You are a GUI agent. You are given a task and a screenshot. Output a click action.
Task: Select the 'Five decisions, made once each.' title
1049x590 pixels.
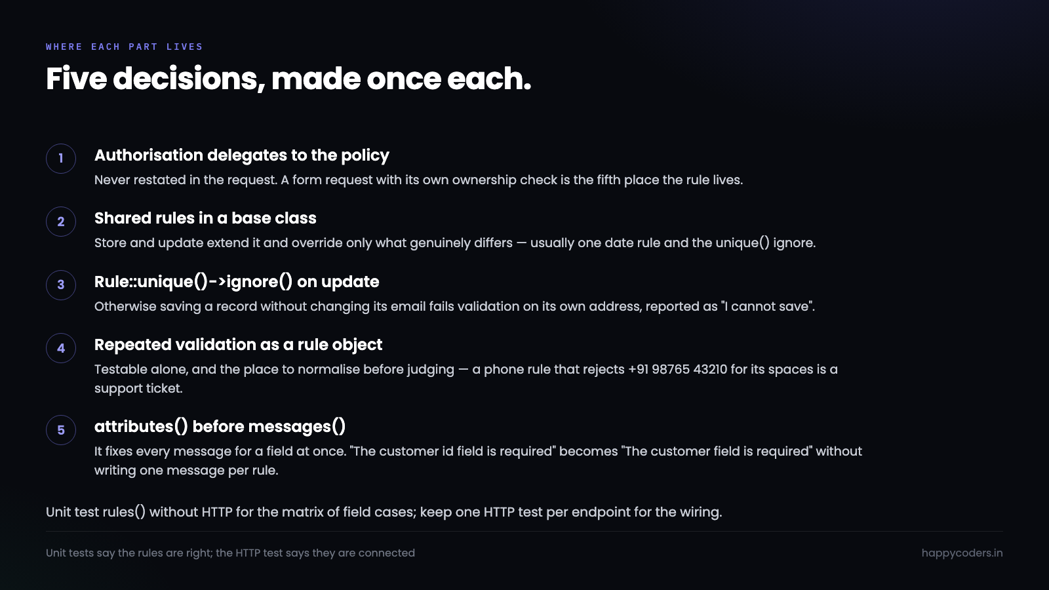tap(288, 79)
